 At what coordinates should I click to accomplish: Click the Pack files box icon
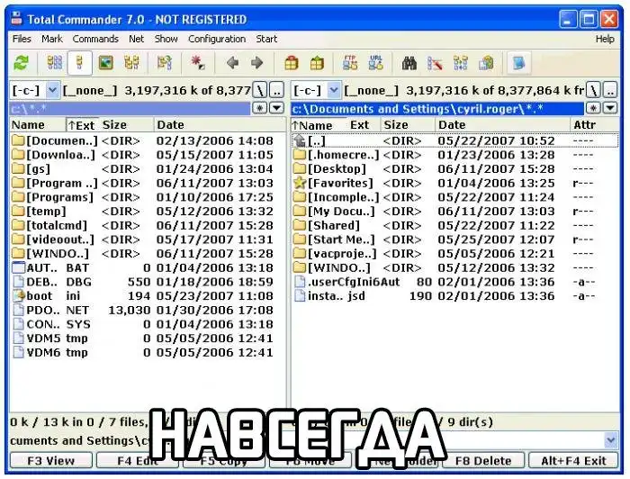pyautogui.click(x=291, y=63)
